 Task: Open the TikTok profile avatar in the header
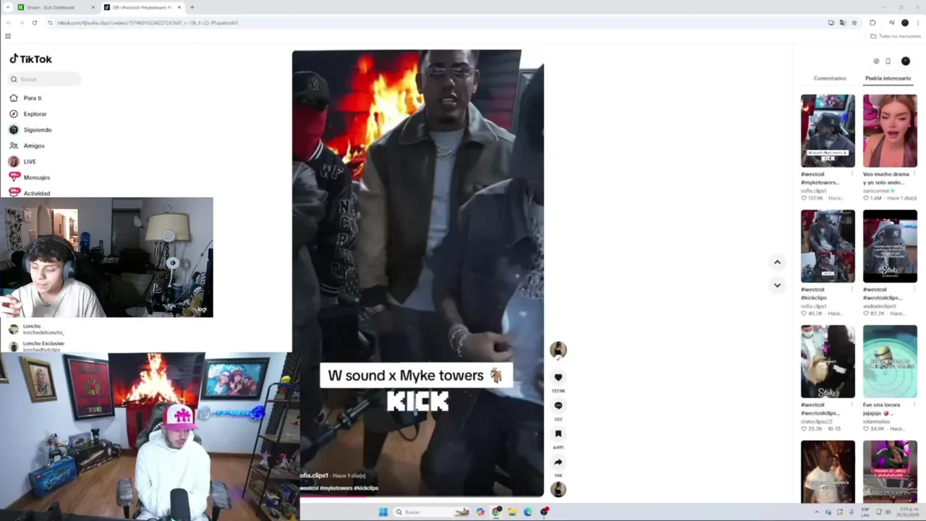click(905, 61)
